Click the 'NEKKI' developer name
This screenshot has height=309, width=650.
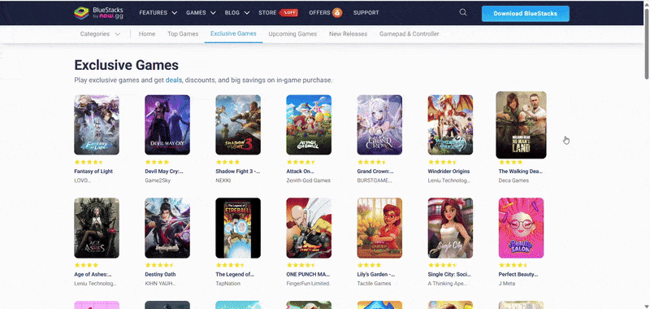(223, 181)
